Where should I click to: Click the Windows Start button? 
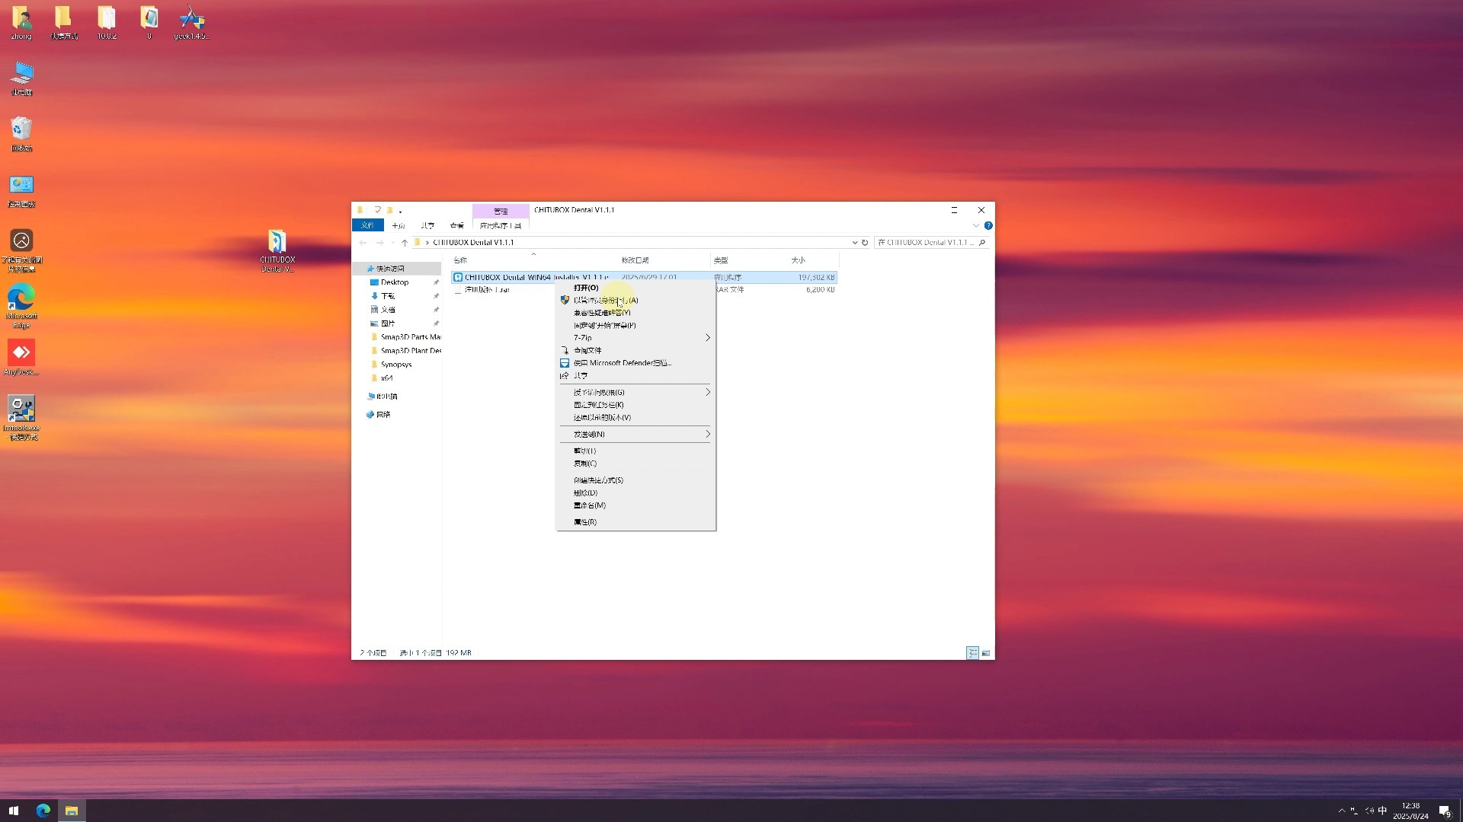[x=13, y=811]
